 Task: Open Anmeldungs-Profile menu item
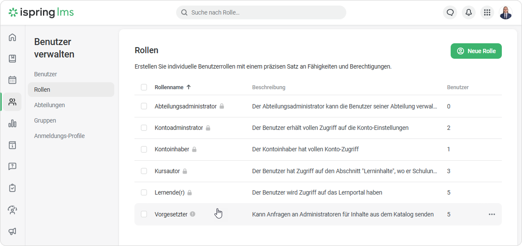point(59,136)
